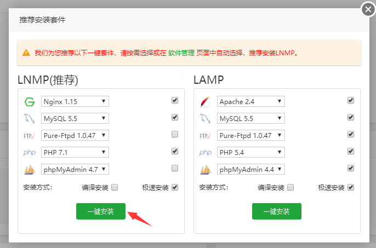Click the FTP icon in LAMP
Image resolution: width=376 pixels, height=248 pixels.
coord(206,136)
